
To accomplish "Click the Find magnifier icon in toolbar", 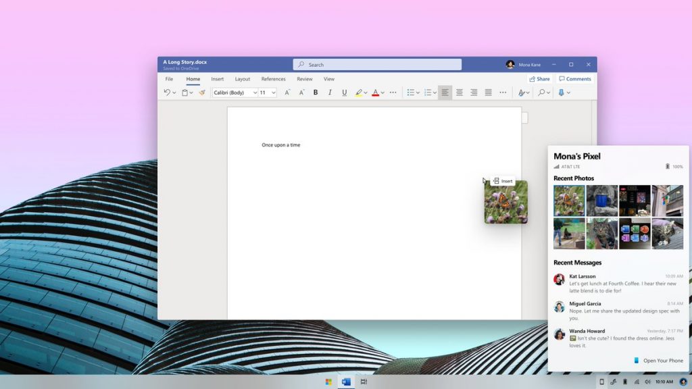I will pos(541,92).
